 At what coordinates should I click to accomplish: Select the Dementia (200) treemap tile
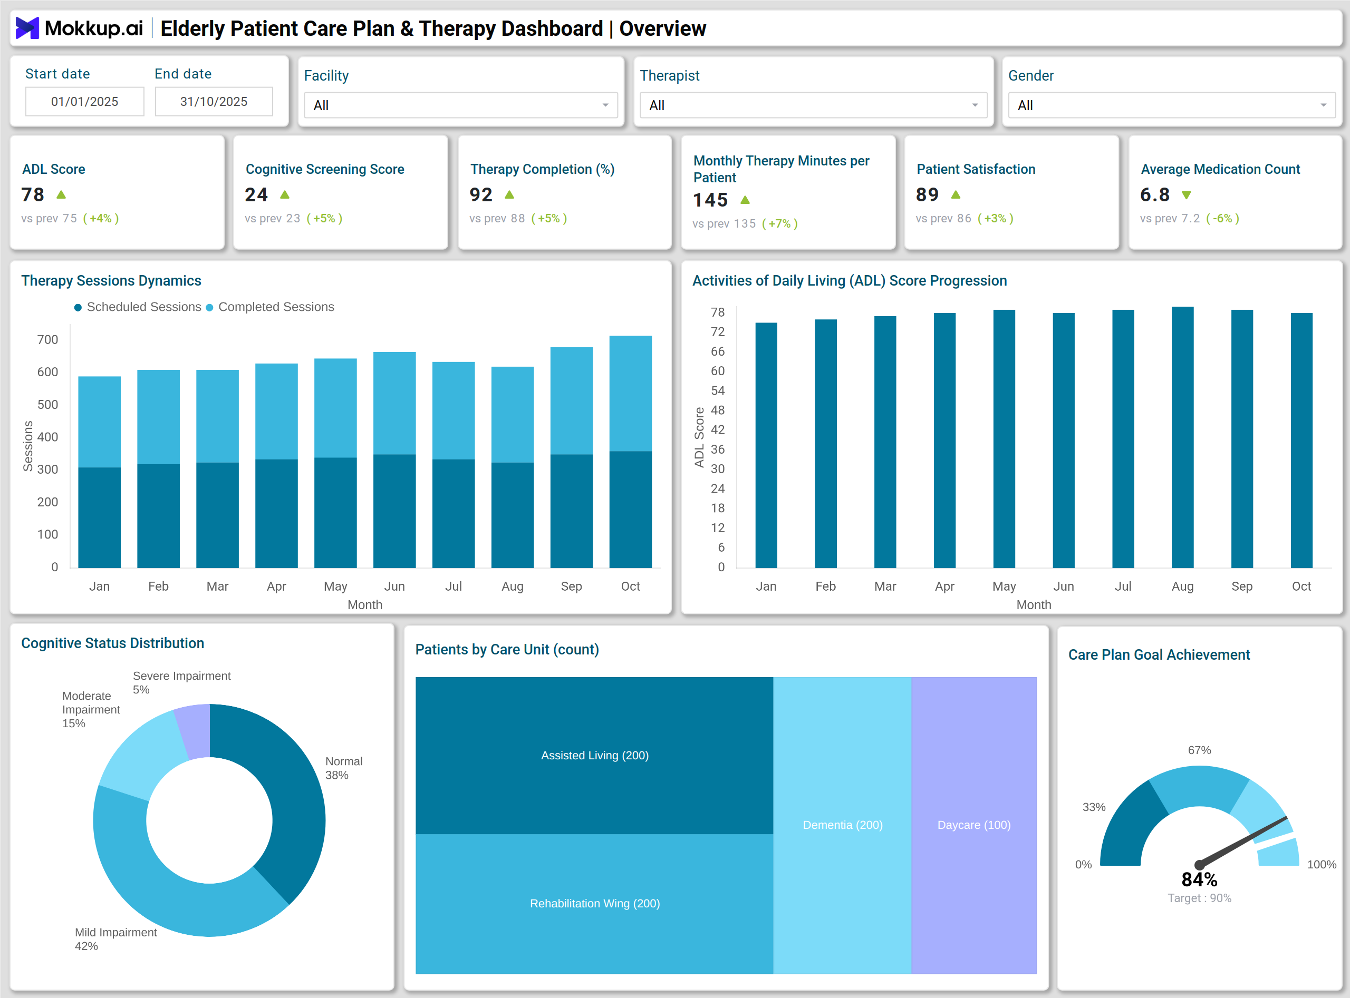[842, 825]
